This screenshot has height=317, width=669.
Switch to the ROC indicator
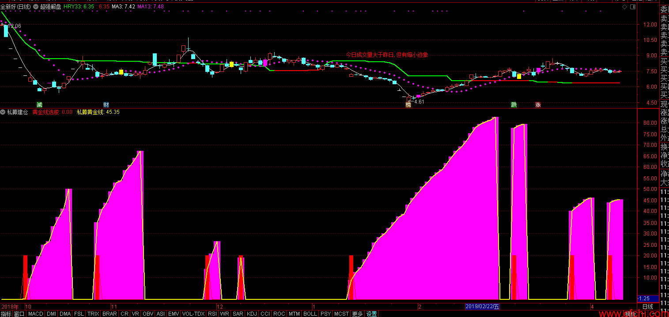(279, 314)
